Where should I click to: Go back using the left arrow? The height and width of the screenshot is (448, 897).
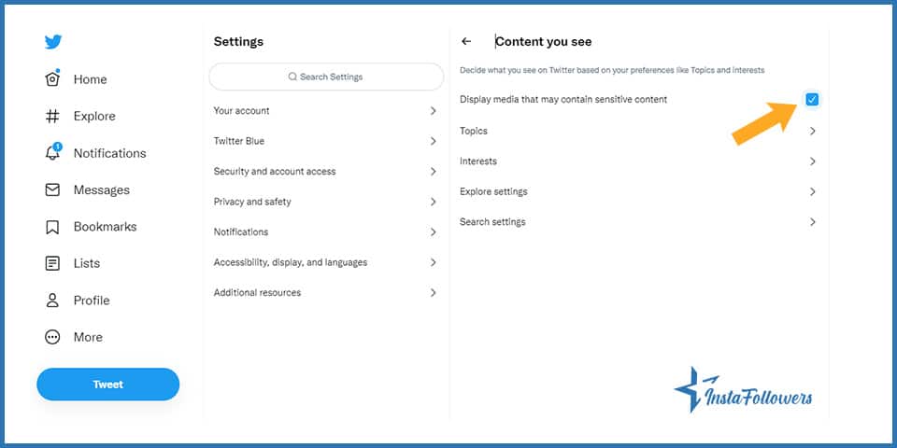click(x=466, y=41)
